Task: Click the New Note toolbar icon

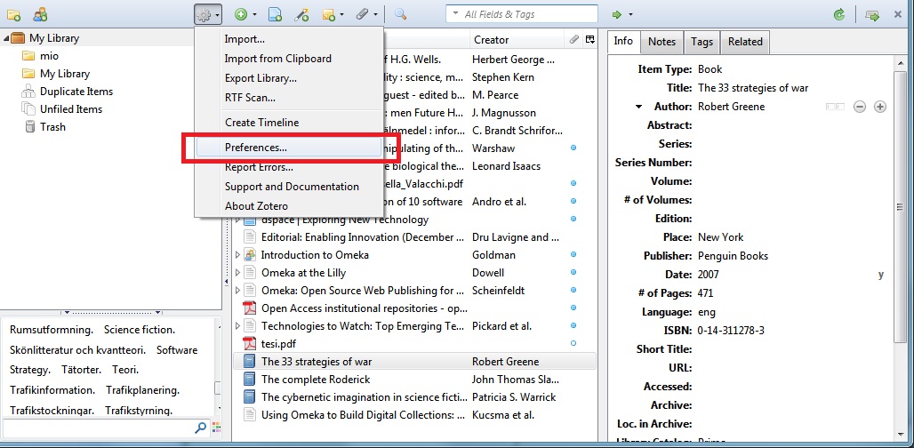Action: (332, 14)
